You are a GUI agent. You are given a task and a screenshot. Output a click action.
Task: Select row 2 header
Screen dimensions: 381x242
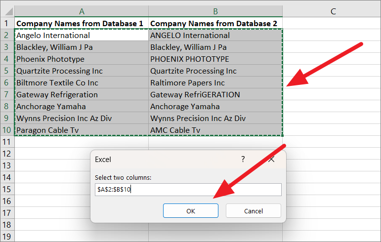(6, 35)
